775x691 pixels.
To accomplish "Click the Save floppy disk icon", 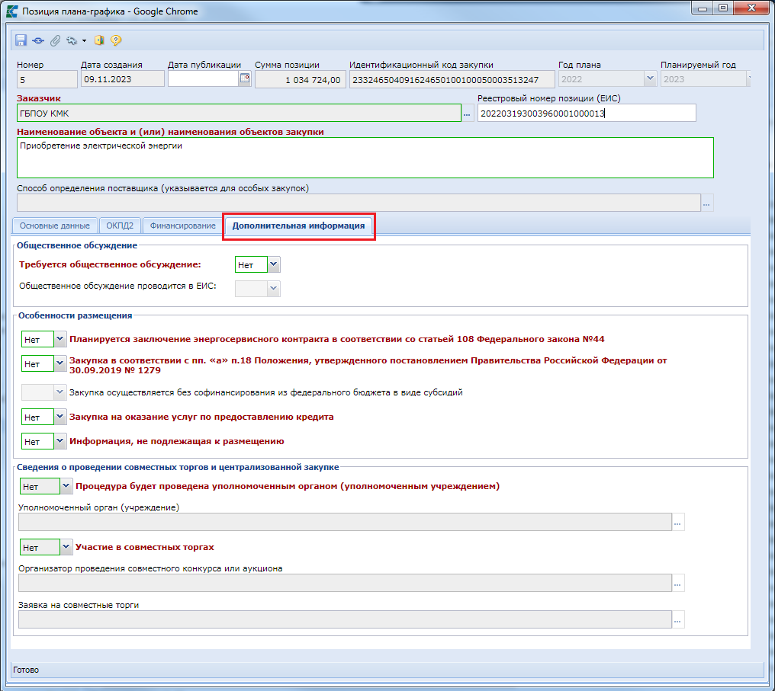I will point(21,40).
